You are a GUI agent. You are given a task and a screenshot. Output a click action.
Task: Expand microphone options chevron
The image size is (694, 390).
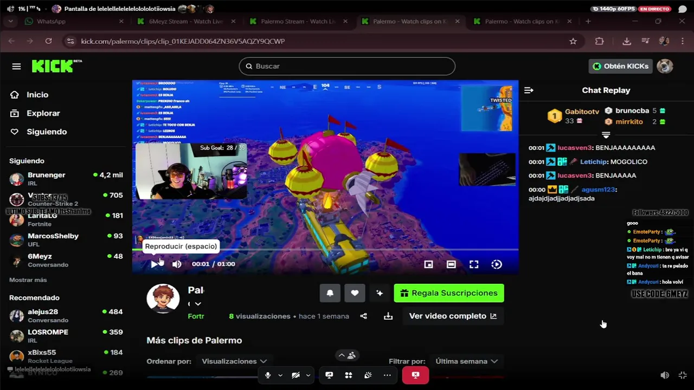coord(280,375)
